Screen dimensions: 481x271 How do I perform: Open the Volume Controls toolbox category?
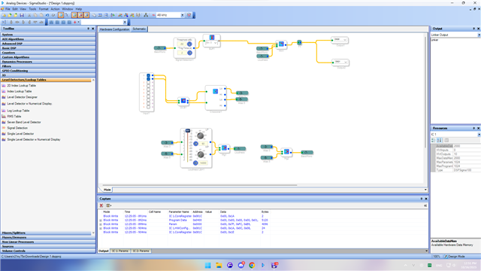tap(48, 251)
